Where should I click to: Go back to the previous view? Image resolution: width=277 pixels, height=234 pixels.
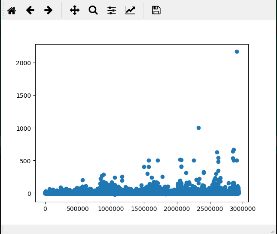click(30, 10)
